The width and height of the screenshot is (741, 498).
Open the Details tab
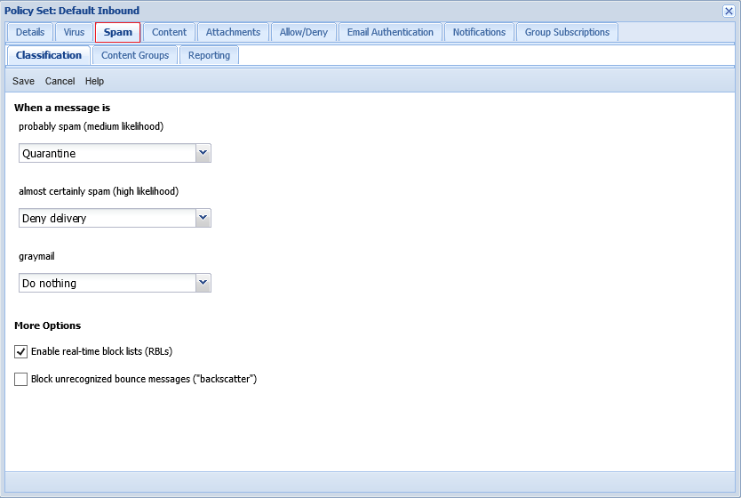tap(30, 32)
